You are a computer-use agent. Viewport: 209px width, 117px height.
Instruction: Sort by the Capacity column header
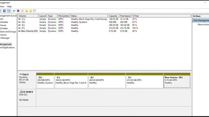[113, 16]
